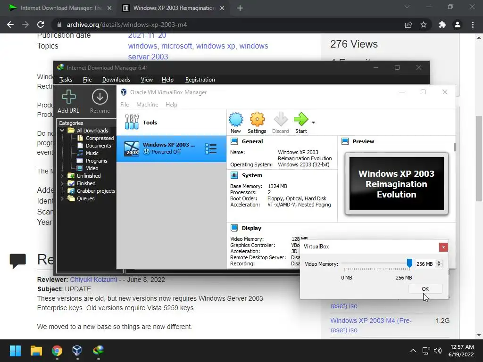This screenshot has width=483, height=362.
Task: Click the Video Memory slider handle
Action: (x=409, y=263)
